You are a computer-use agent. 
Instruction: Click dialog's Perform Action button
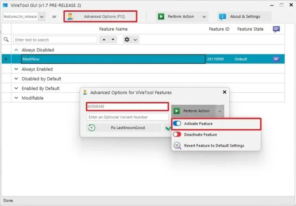tap(194, 111)
